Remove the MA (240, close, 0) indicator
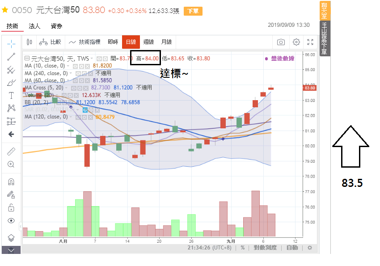The height and width of the screenshot is (266, 380). click(x=90, y=73)
